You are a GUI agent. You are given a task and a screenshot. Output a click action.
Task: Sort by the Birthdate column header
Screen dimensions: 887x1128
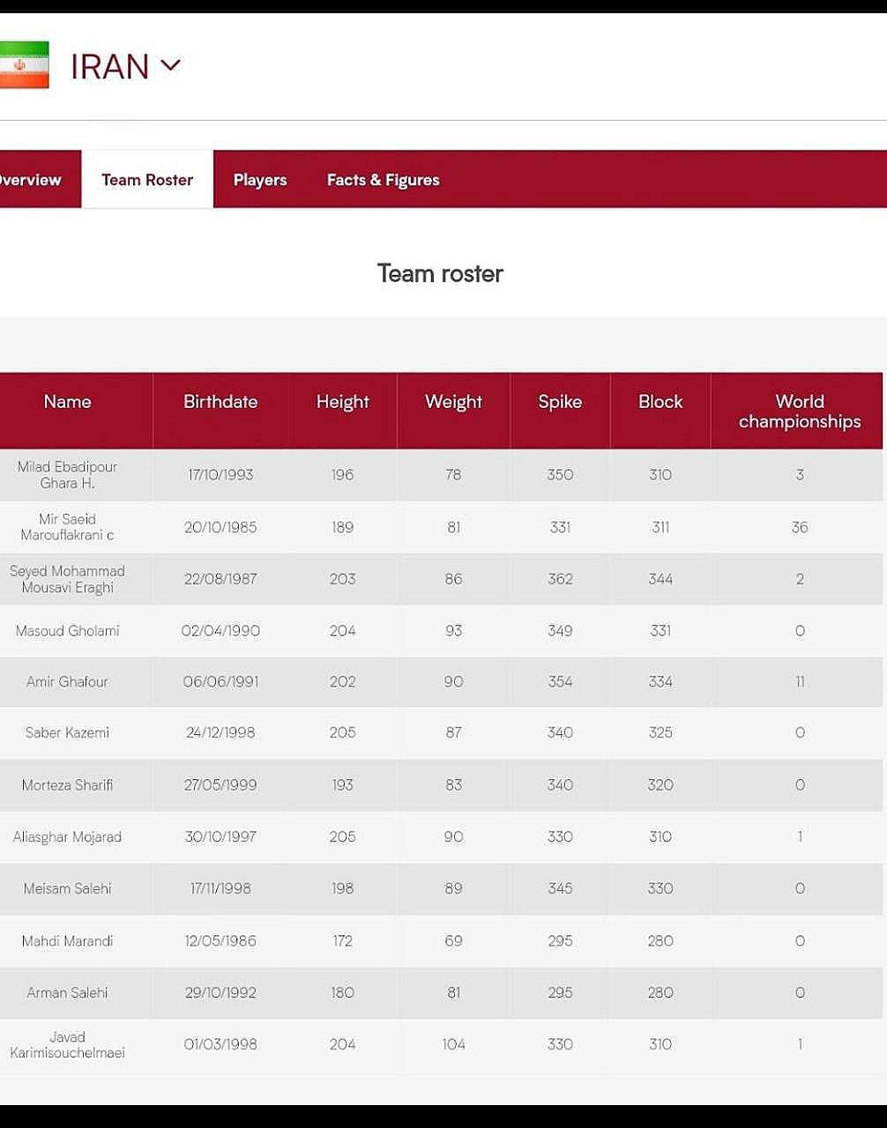click(220, 402)
